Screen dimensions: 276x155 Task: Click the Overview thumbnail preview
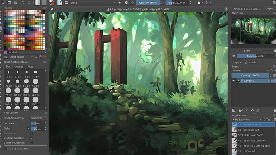pyautogui.click(x=254, y=31)
